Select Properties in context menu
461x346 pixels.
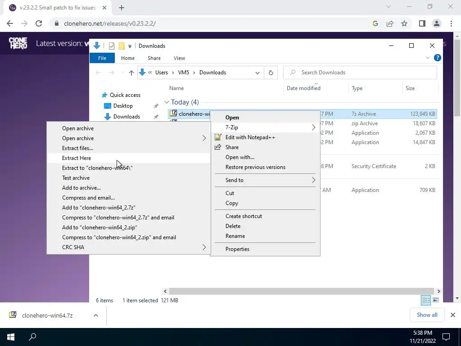click(x=265, y=249)
